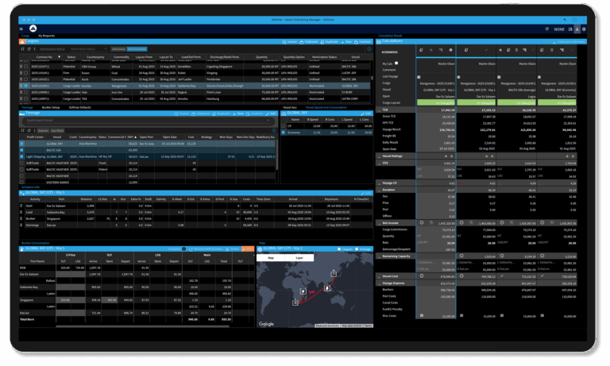Switch to the Vessel Aux tab

289,107
